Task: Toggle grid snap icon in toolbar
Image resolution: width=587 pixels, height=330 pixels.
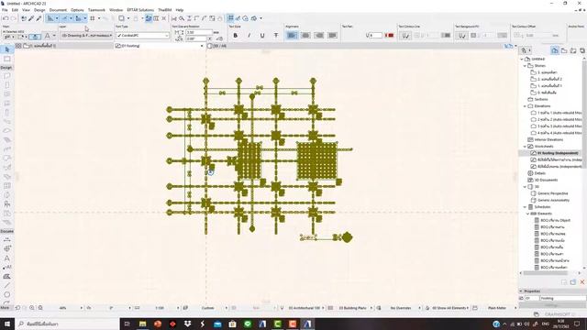Action: click(92, 18)
